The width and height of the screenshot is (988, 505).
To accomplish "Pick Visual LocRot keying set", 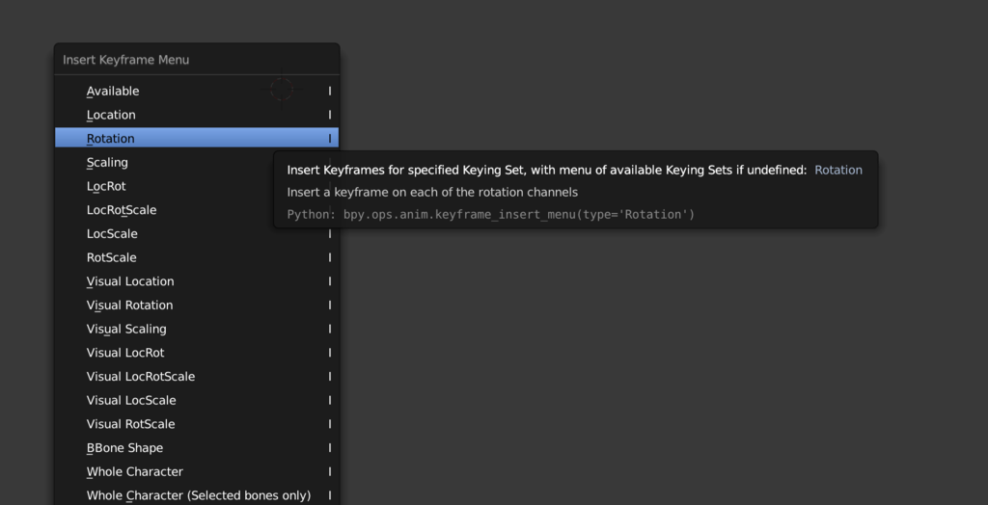I will [197, 353].
